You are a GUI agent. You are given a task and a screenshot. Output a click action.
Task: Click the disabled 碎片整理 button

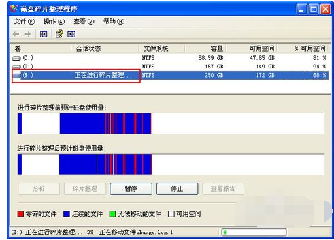pos(85,188)
